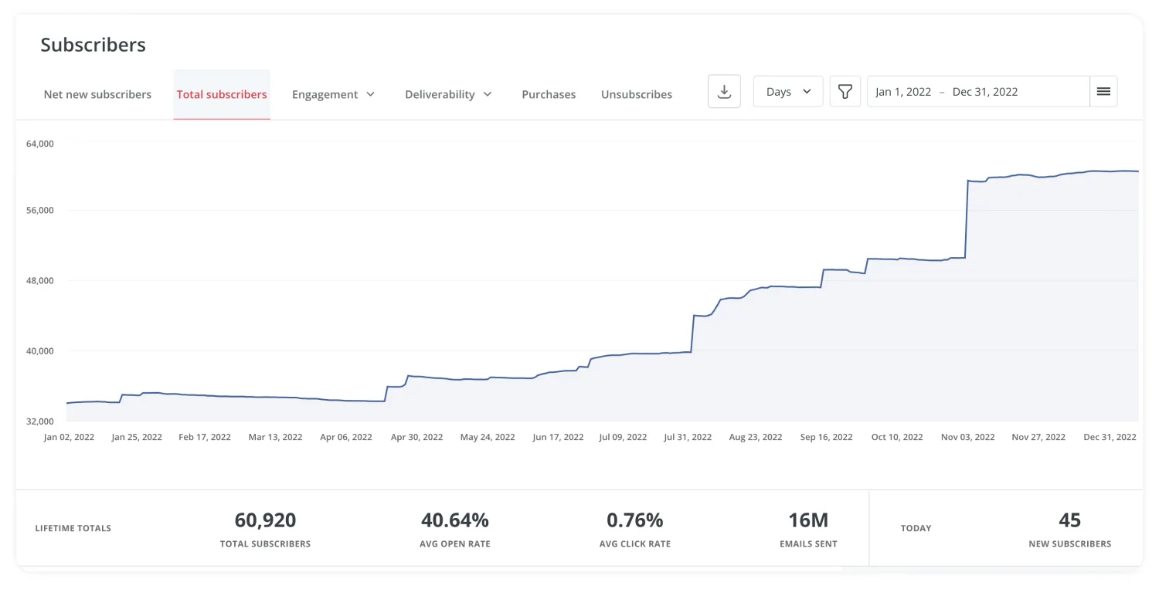Open the Days interval dropdown
The image size is (1159, 589).
[x=787, y=92]
